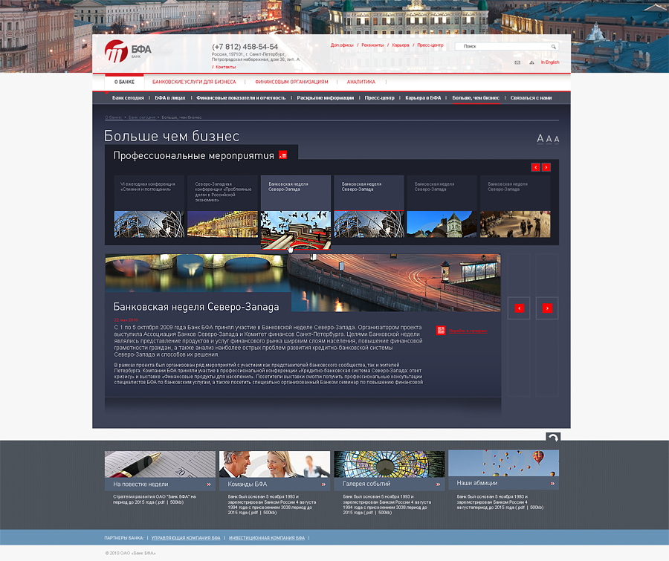Click next arrow in events carousel
Image resolution: width=669 pixels, height=561 pixels.
click(546, 167)
